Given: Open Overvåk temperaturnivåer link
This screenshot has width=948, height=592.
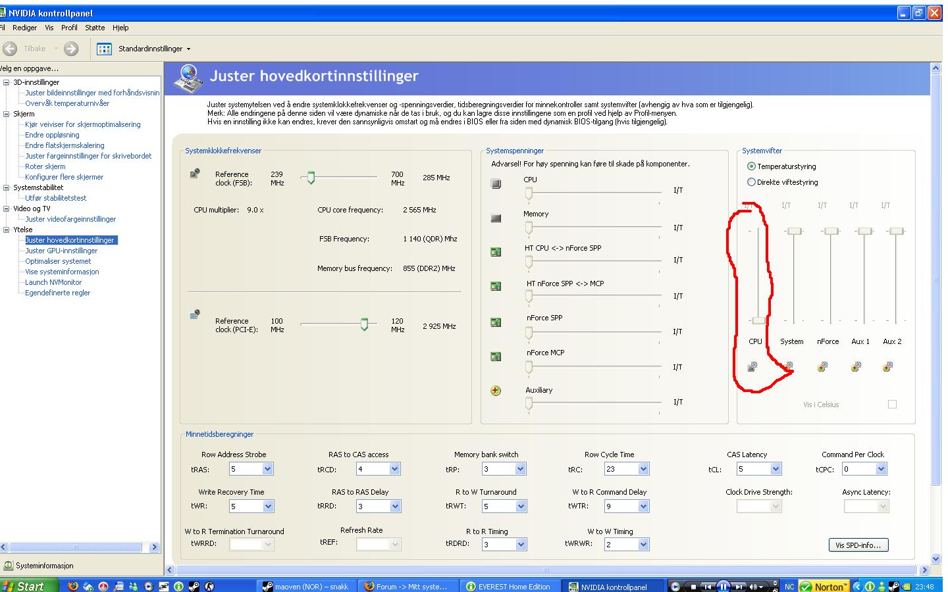Looking at the screenshot, I should click(x=67, y=103).
